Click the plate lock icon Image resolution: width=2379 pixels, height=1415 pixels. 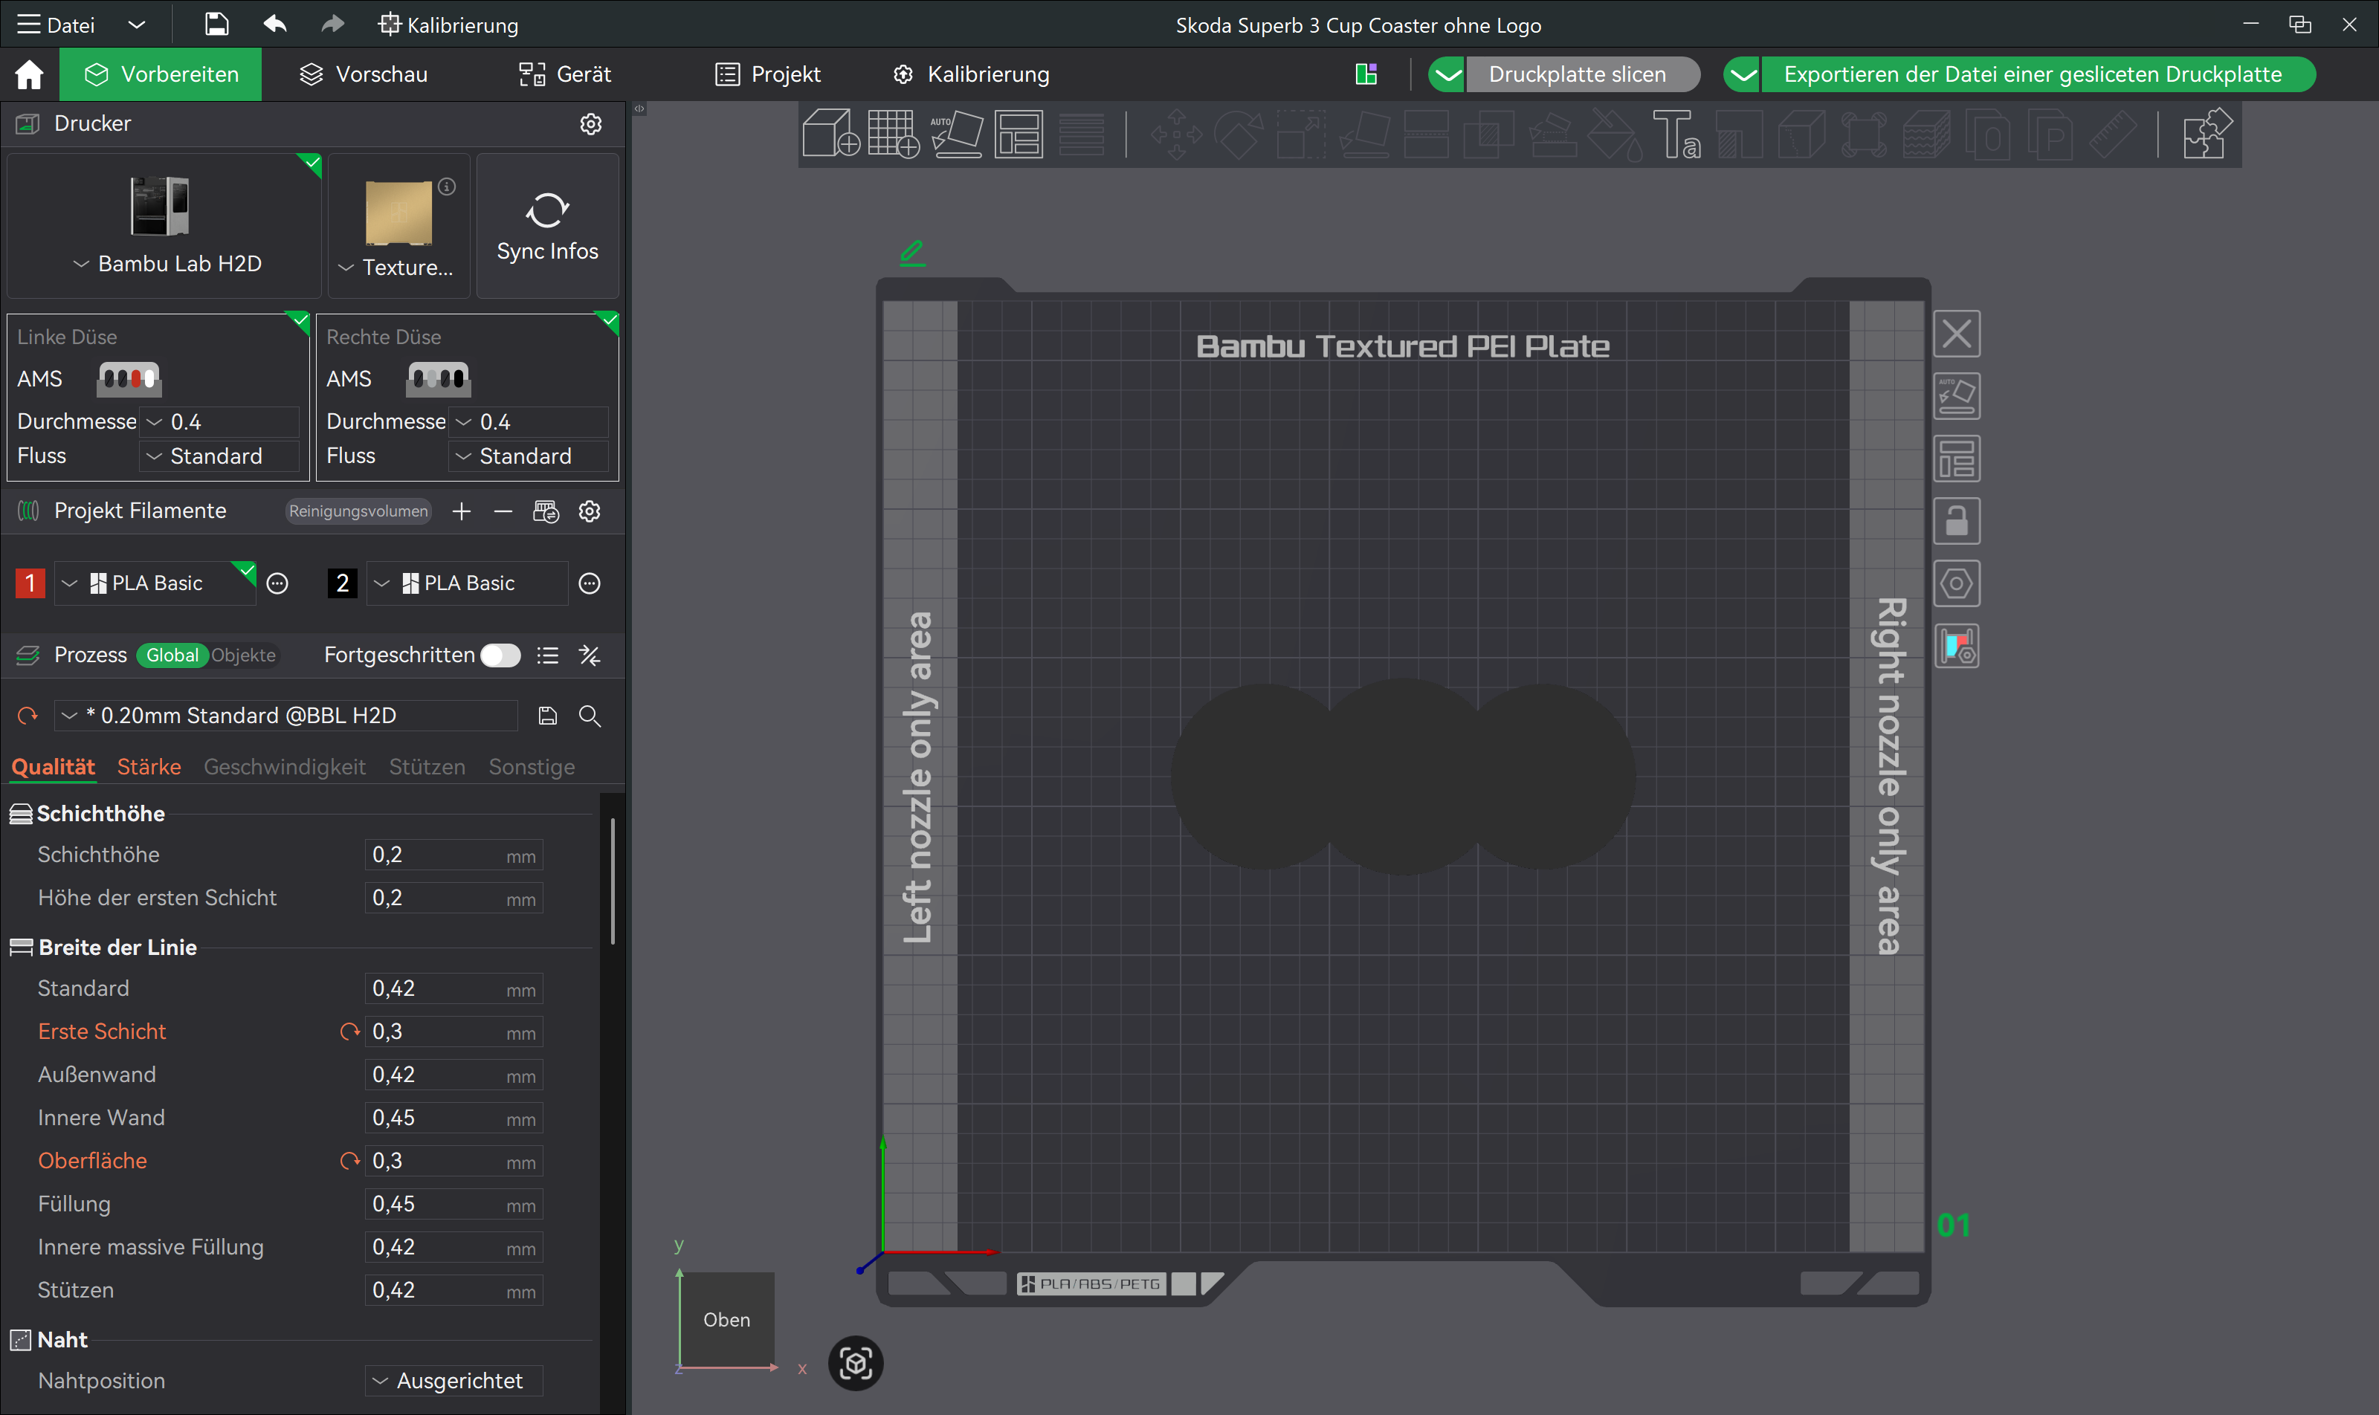pos(1957,521)
